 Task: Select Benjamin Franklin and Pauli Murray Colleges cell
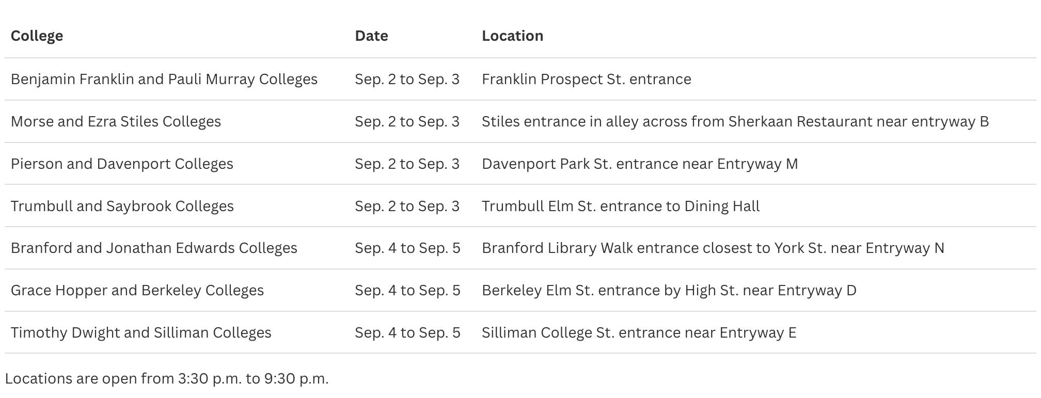164,79
